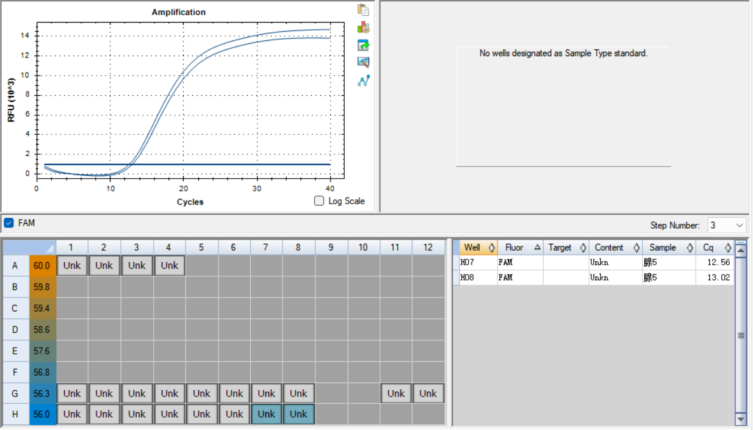The width and height of the screenshot is (753, 430).
Task: Click the Amplification chart title
Action: 179,12
